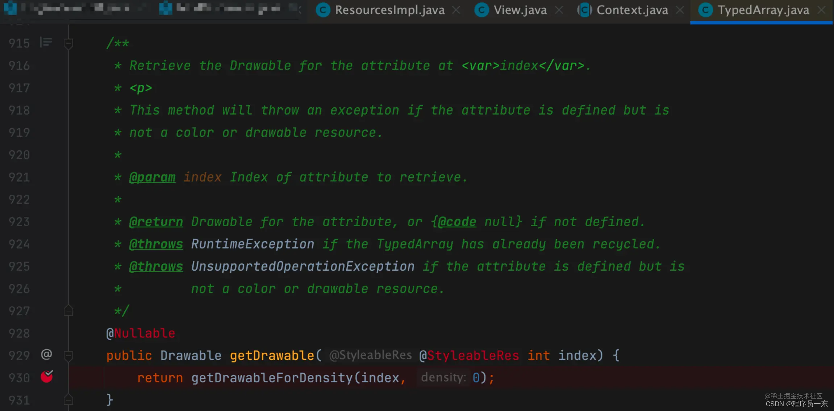The width and height of the screenshot is (834, 411).
Task: Click the @ gutter icon on line 929
Action: pyautogui.click(x=46, y=354)
